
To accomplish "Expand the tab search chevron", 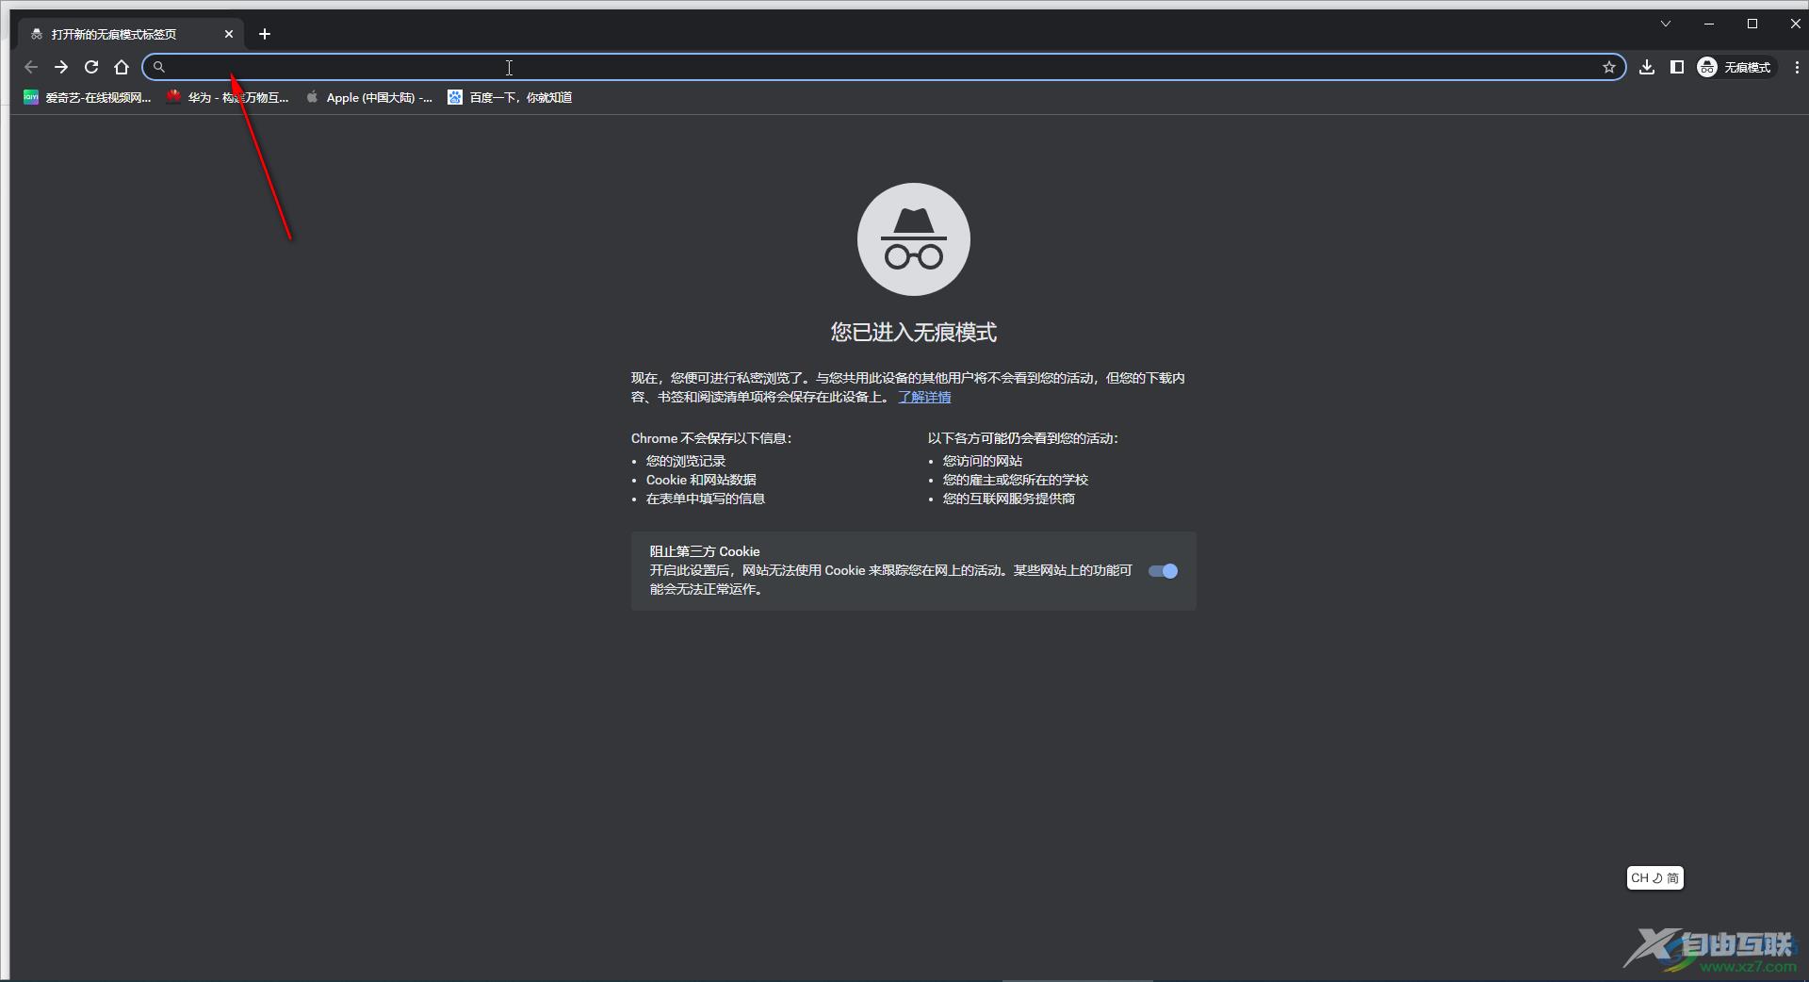I will pyautogui.click(x=1666, y=24).
